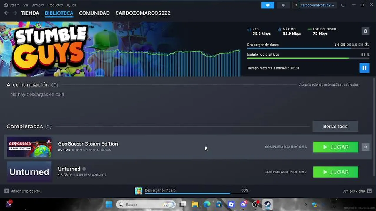Open File Explorer from the taskbar
376x211 pixels.
195,204
